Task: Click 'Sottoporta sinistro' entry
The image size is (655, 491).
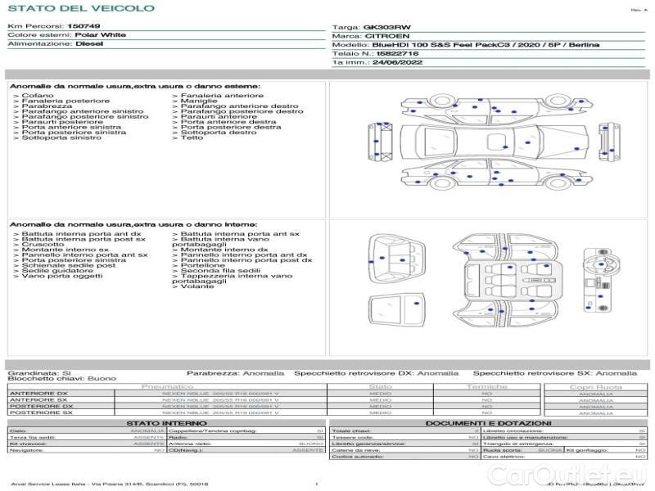Action: pyautogui.click(x=61, y=137)
